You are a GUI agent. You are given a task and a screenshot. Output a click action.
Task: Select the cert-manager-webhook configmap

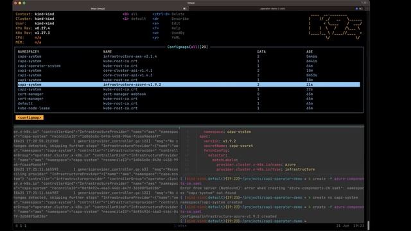pyautogui.click(x=189, y=94)
